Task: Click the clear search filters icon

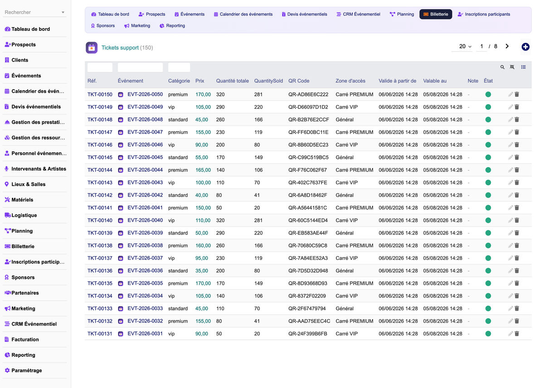Action: 512,67
